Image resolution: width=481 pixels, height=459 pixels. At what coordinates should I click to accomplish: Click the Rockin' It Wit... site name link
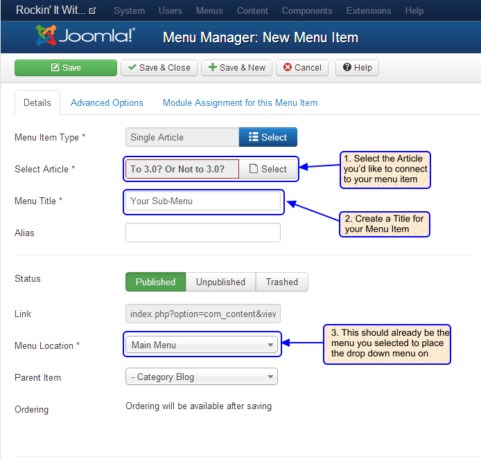tap(51, 10)
